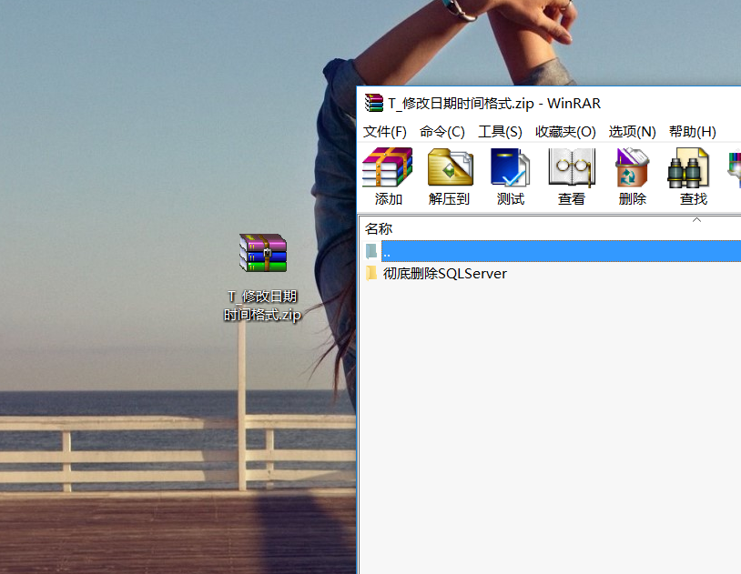Click the sort arrow above the name column
Image resolution: width=741 pixels, height=574 pixels.
[696, 219]
